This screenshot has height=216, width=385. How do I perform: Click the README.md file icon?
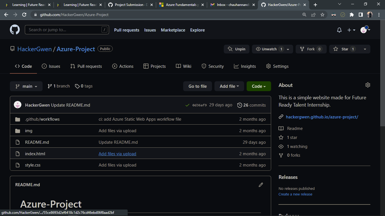pos(17,142)
